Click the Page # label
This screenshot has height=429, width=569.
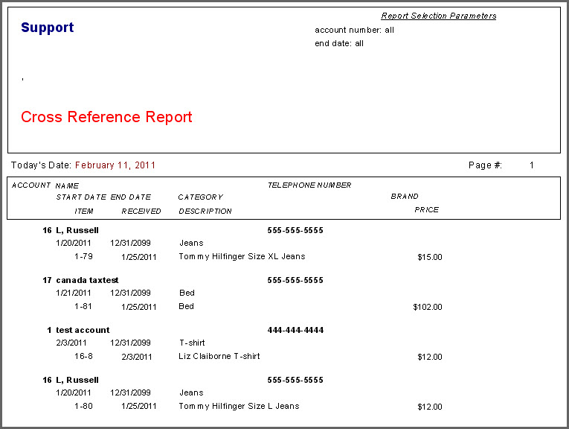pos(485,165)
